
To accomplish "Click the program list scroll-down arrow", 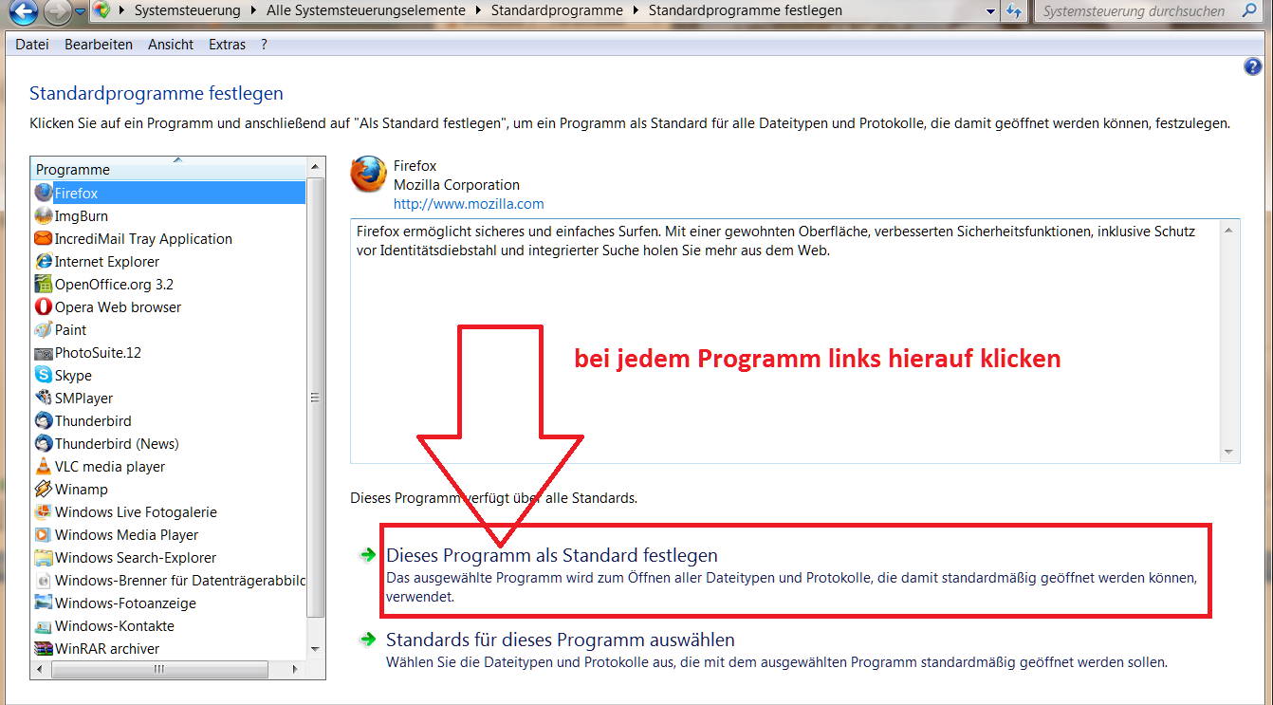I will coord(317,650).
